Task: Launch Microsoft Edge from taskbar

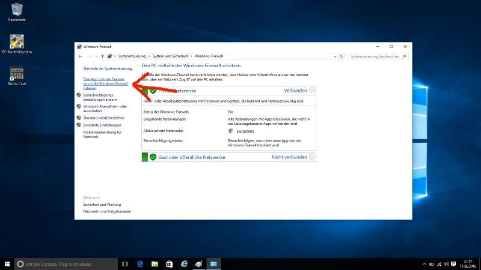Action: click(140, 264)
